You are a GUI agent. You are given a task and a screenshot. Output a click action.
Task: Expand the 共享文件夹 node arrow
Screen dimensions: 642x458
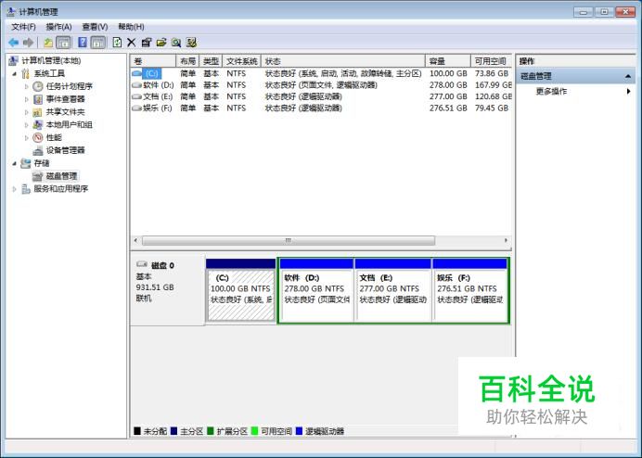point(27,112)
